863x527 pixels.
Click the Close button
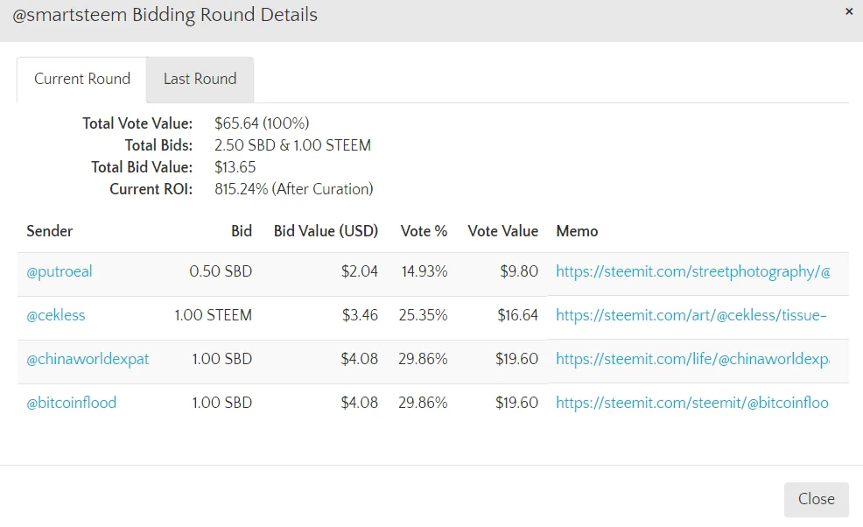tap(817, 499)
